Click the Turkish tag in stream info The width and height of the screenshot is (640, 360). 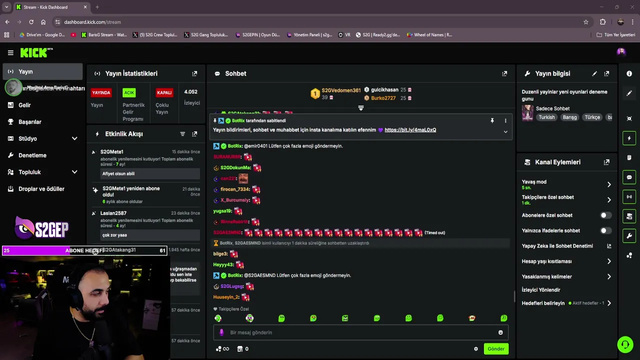(x=546, y=117)
